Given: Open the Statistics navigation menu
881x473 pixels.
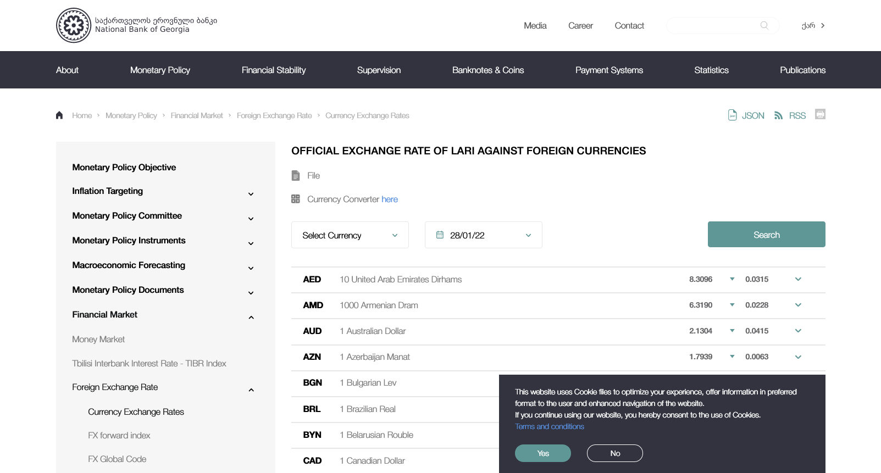Looking at the screenshot, I should [x=711, y=70].
